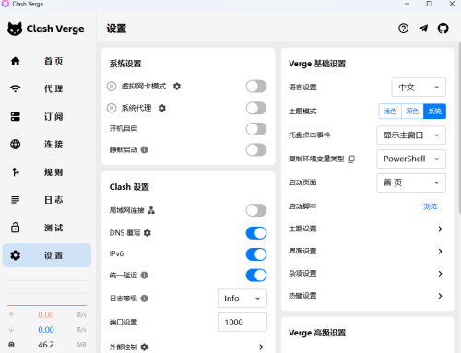Open DNS 覆写 gear settings

(148, 233)
